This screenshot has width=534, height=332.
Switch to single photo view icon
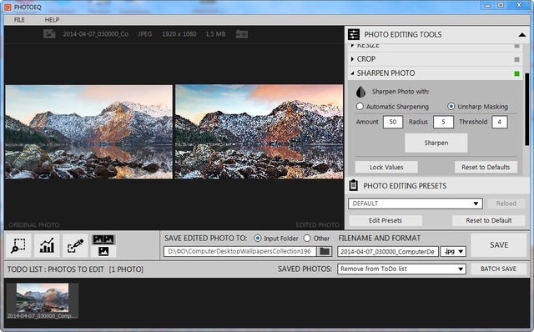pyautogui.click(x=103, y=251)
